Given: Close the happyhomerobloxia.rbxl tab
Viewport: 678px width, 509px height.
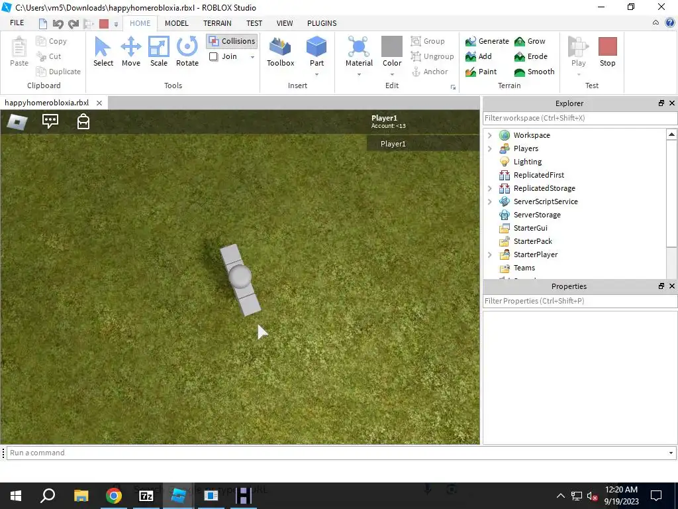Looking at the screenshot, I should [x=99, y=103].
